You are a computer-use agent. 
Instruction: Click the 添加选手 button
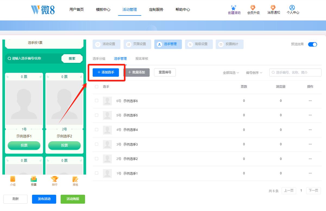click(106, 72)
